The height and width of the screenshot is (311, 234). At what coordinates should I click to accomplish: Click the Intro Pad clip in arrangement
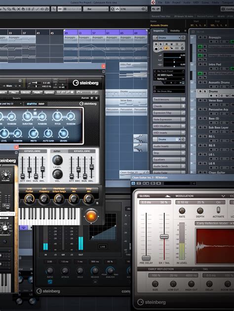(133, 67)
